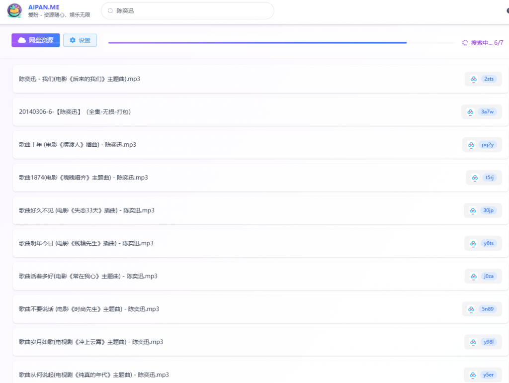Open 设置 settings panel
Image resolution: width=509 pixels, height=383 pixels.
click(80, 40)
